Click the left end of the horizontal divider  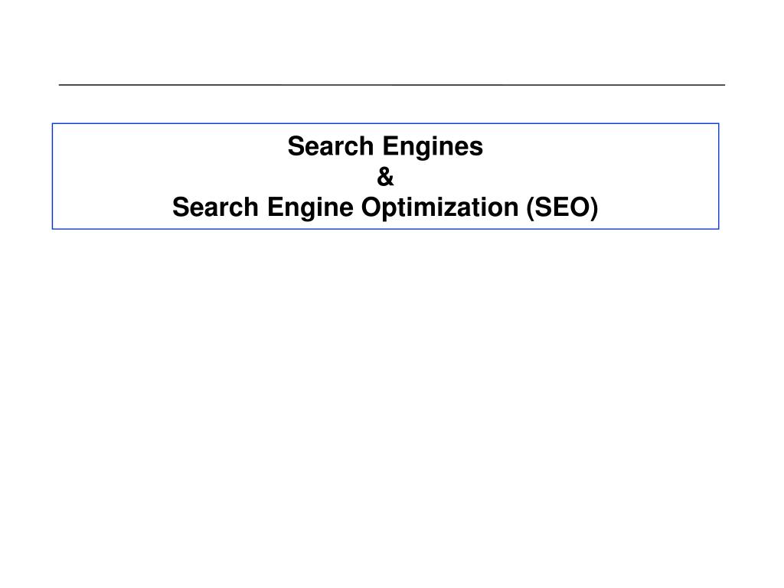coord(61,85)
